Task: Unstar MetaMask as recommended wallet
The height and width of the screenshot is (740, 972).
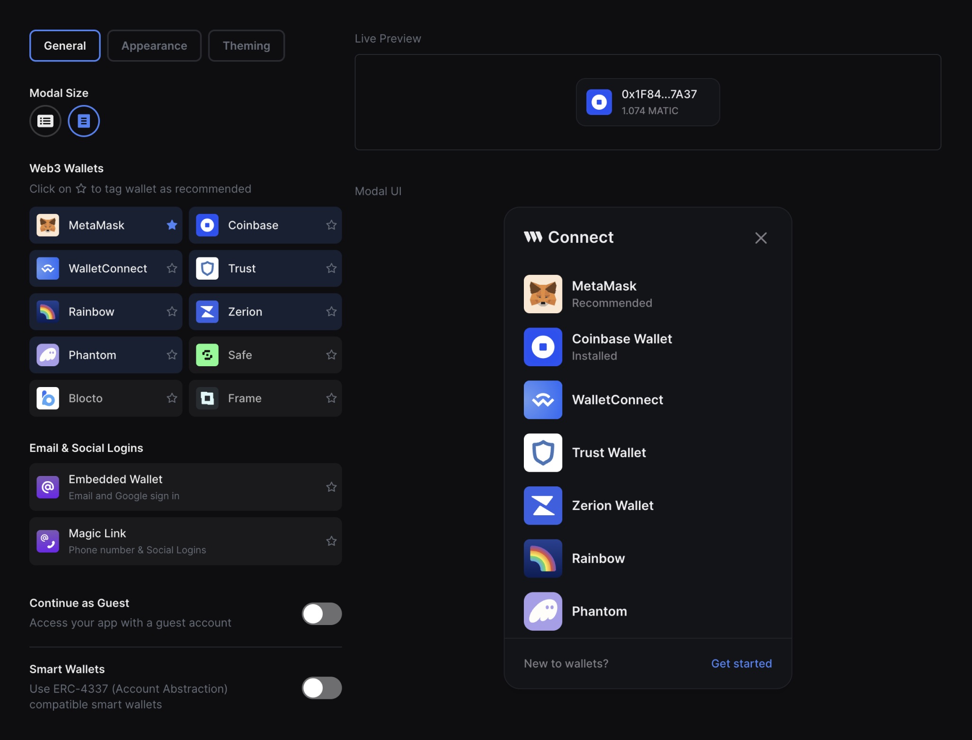Action: click(x=171, y=225)
